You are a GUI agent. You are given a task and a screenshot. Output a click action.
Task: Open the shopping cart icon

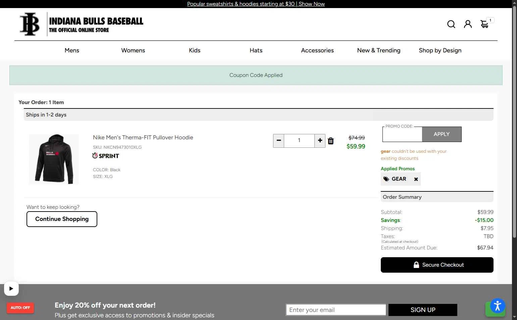tap(484, 24)
